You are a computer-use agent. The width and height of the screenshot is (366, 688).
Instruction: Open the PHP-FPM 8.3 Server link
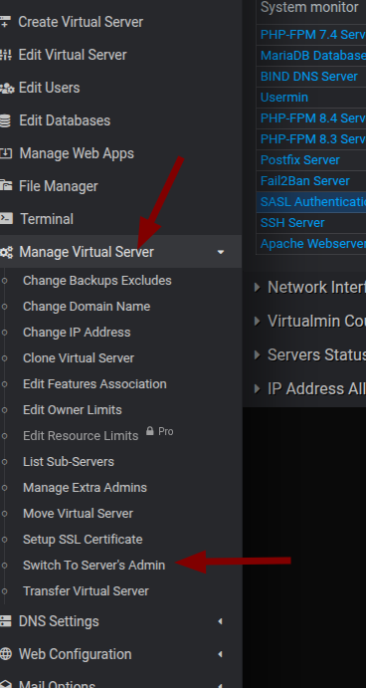[313, 139]
